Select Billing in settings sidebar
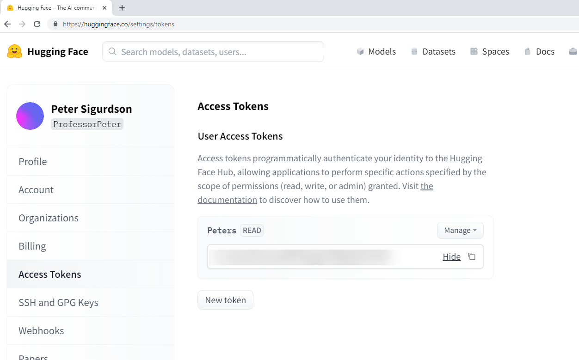This screenshot has height=360, width=579. (x=91, y=246)
